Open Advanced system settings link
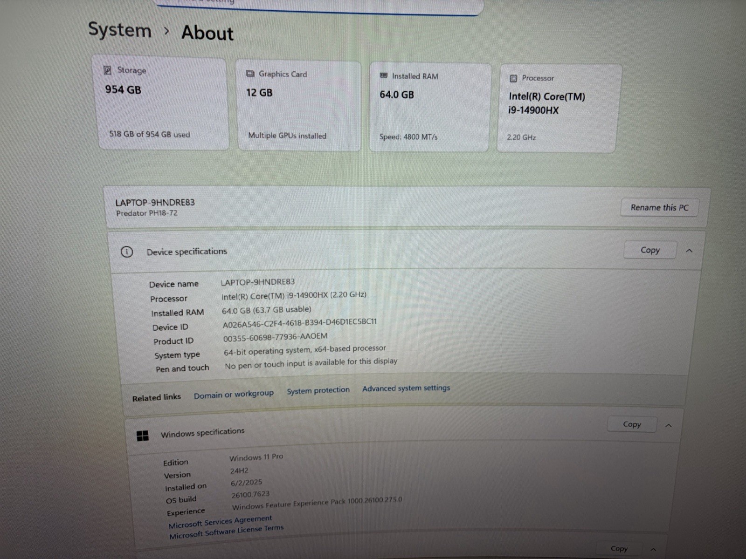The height and width of the screenshot is (559, 746). (x=406, y=388)
